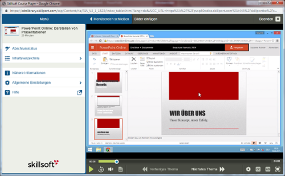Click Menübereich schließen
Screen dimensions: 285x176
[x=110, y=19]
